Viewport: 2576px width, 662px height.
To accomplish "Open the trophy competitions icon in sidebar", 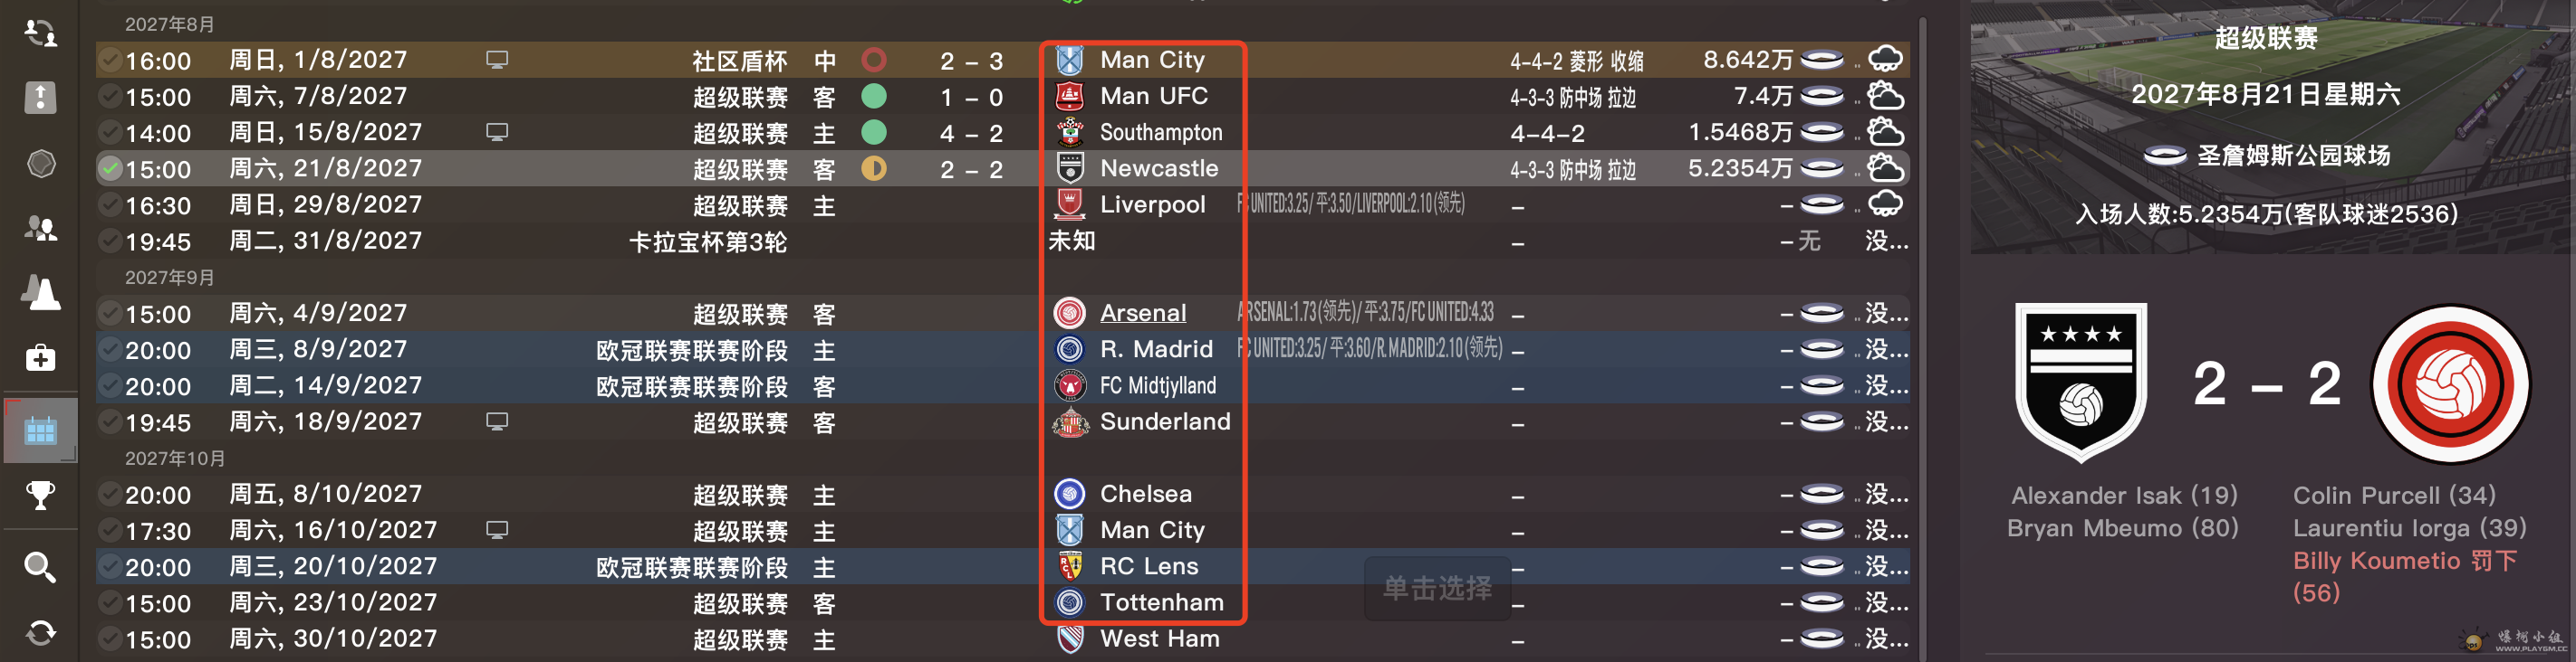I will [x=40, y=495].
